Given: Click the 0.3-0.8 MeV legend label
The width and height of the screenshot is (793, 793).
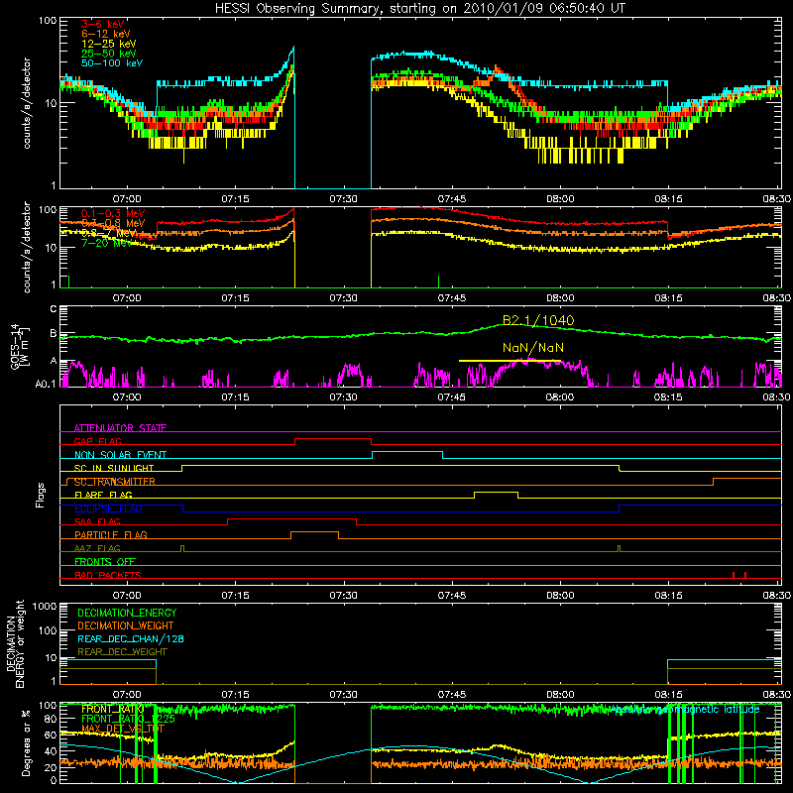Looking at the screenshot, I should click(113, 223).
